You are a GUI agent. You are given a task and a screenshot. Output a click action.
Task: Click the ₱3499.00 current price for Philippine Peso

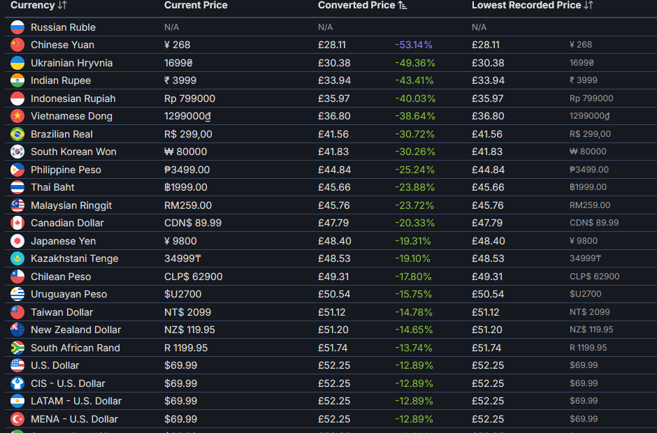coord(187,170)
